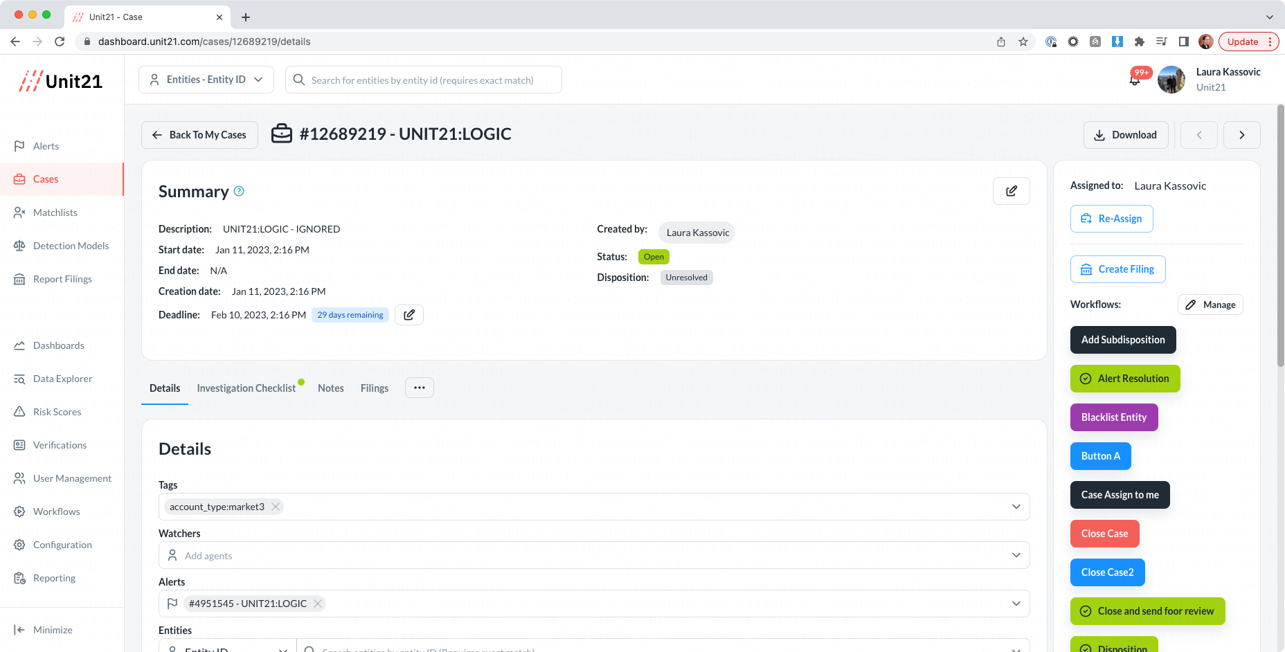Click the Unit21 logo
Viewport: 1285px width, 652px height.
pos(61,81)
